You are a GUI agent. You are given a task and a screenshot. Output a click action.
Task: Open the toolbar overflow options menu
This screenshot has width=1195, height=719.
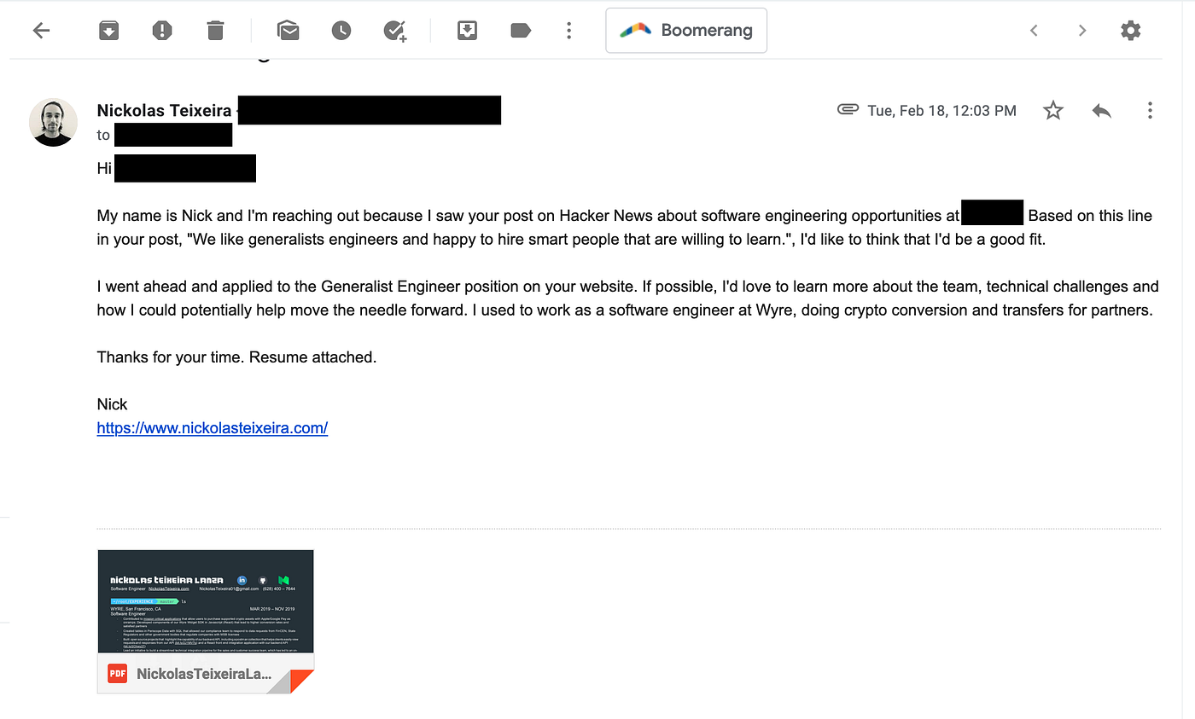click(568, 30)
